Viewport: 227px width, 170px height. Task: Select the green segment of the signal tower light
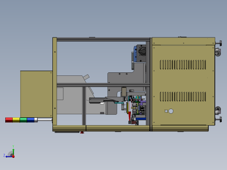(x=23, y=120)
